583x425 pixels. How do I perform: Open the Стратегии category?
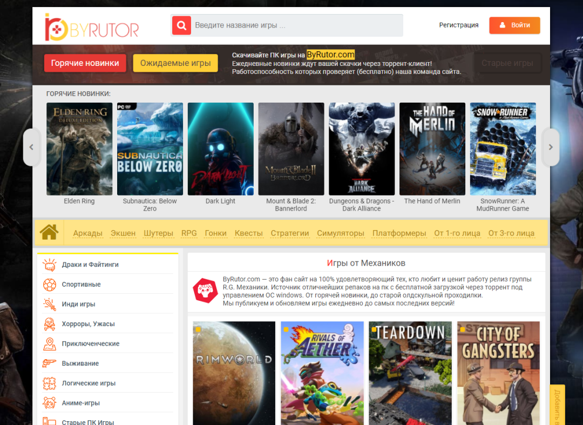290,233
